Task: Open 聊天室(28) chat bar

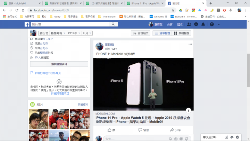Action: (210, 137)
